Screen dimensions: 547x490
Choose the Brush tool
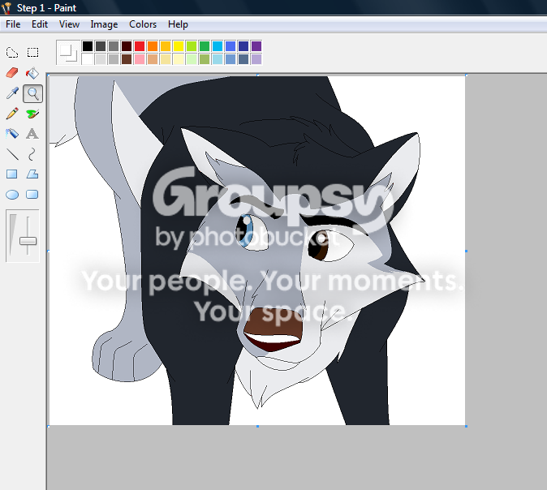32,114
